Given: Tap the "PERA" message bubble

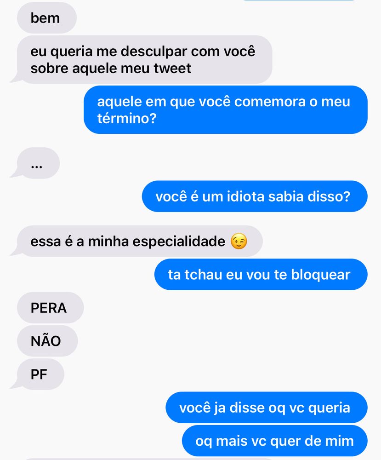Looking at the screenshot, I should 51,308.
